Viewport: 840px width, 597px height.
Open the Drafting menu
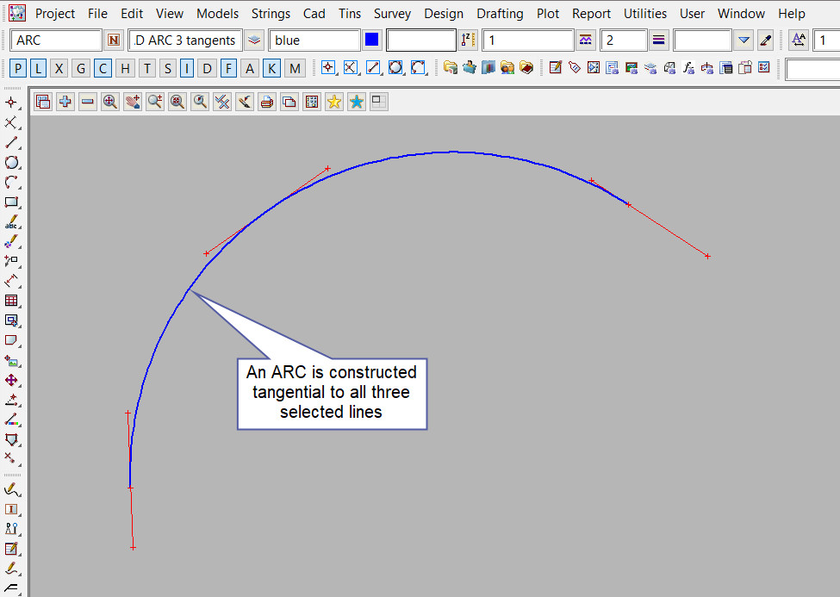500,14
